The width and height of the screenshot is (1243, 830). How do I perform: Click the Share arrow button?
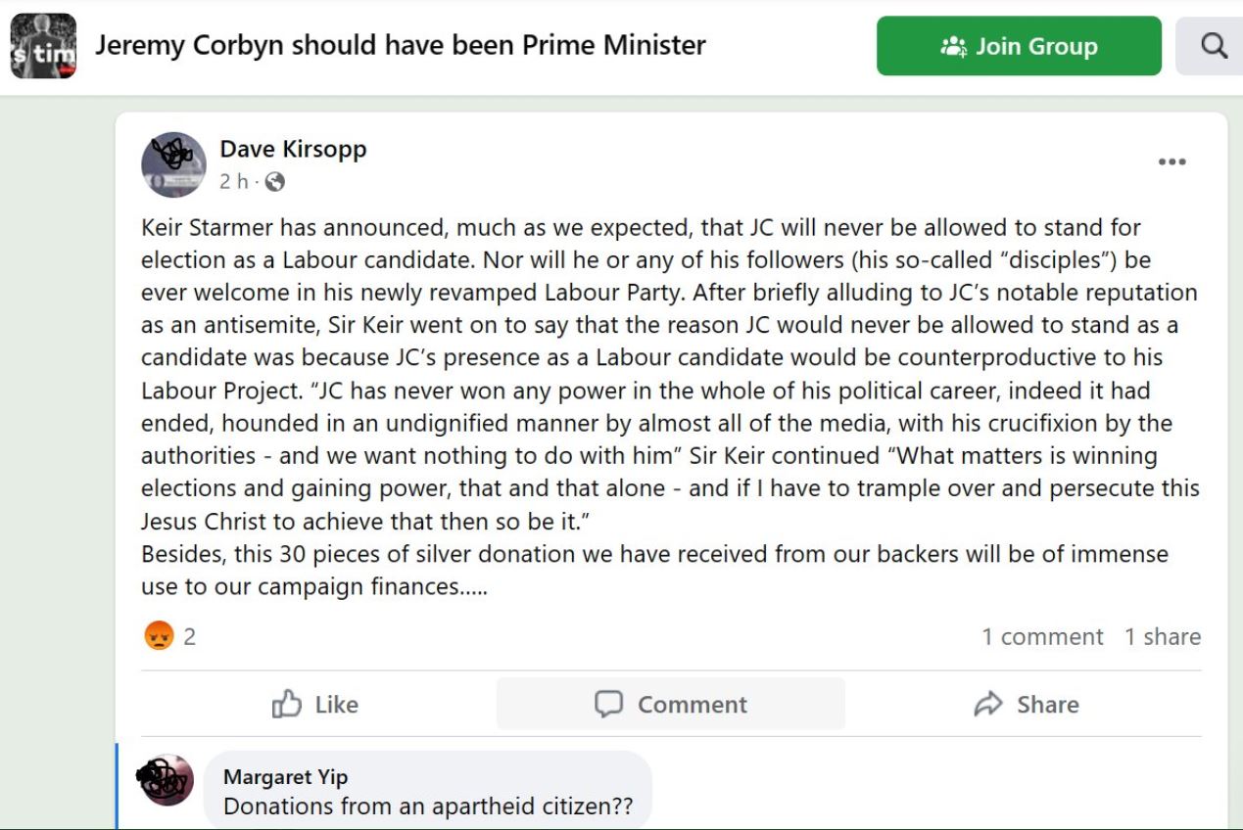pos(1026,704)
